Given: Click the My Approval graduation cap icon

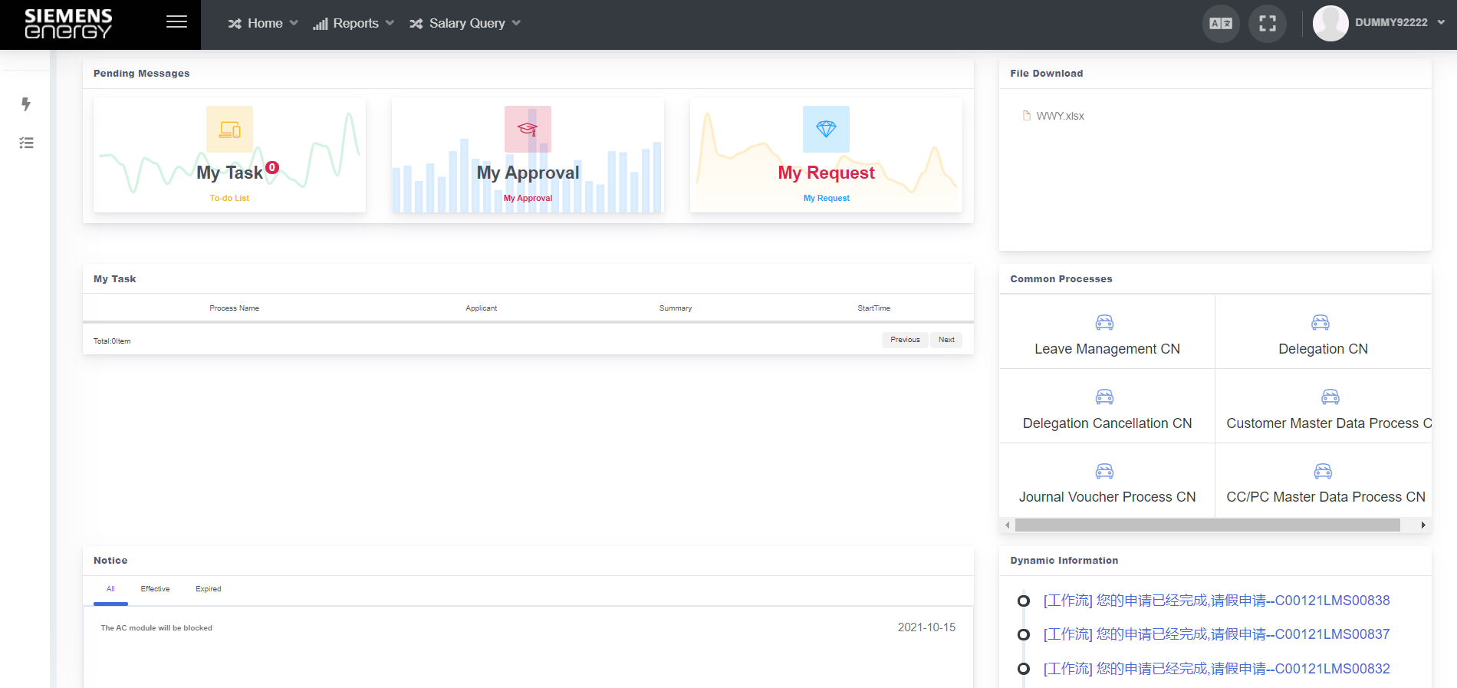Looking at the screenshot, I should point(528,129).
